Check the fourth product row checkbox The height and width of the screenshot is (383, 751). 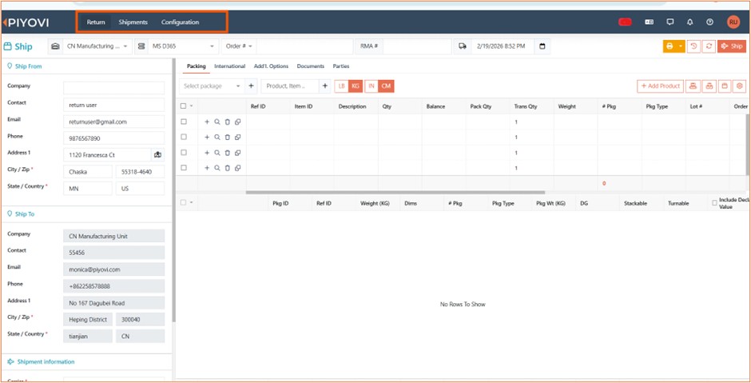pyautogui.click(x=184, y=168)
